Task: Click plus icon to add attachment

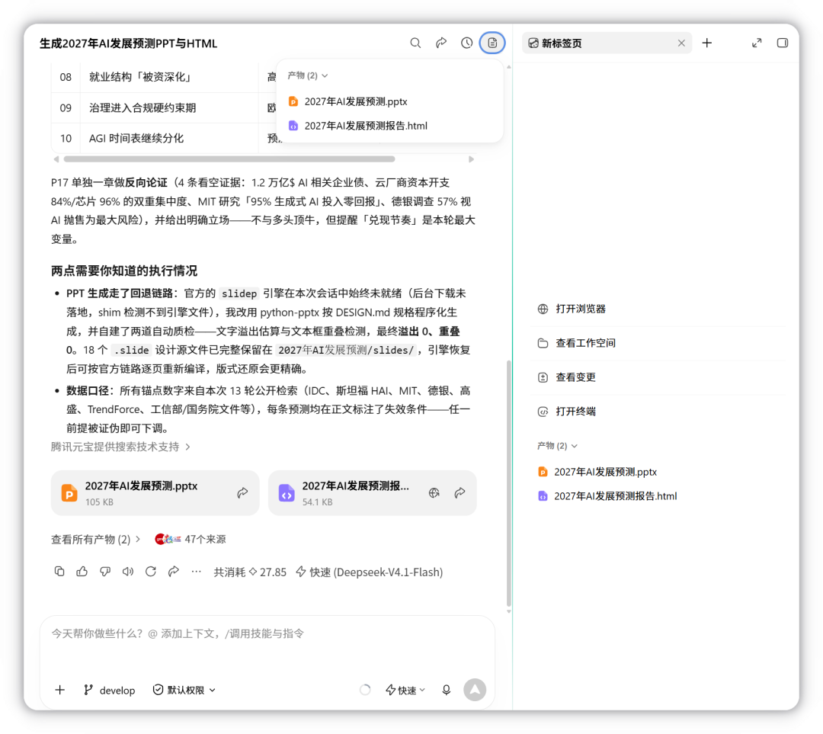Action: pyautogui.click(x=60, y=690)
